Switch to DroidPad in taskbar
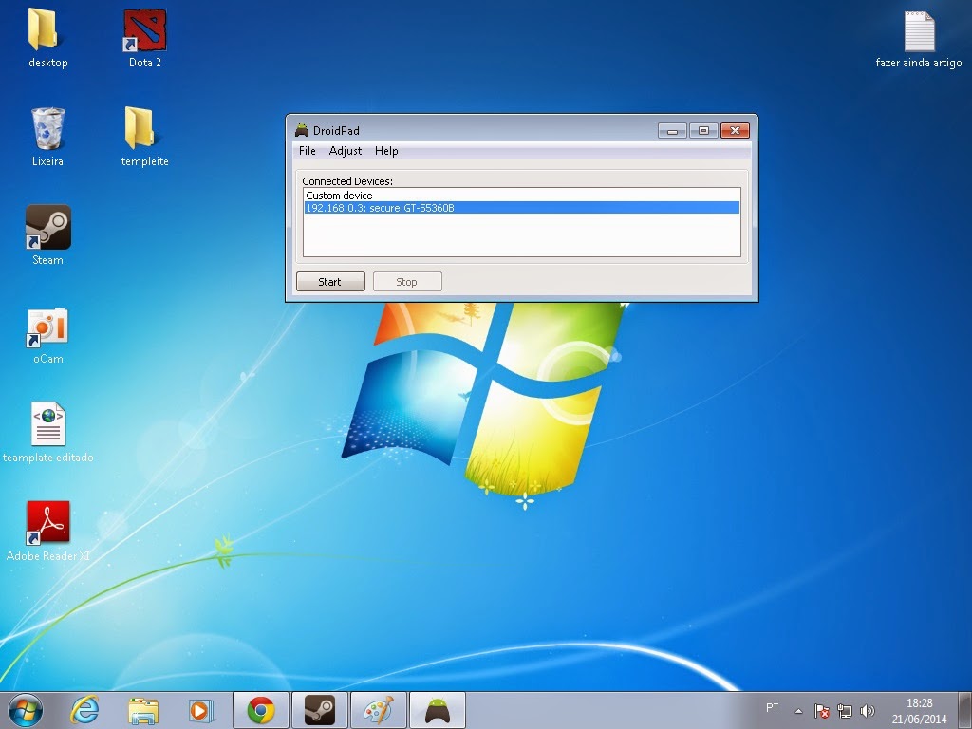Image resolution: width=972 pixels, height=729 pixels. [x=438, y=710]
